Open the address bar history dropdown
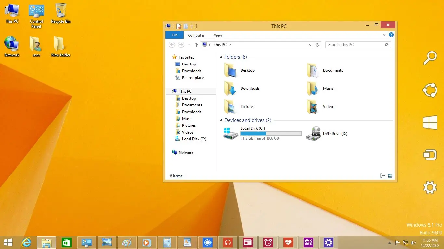444x249 pixels. coord(310,45)
